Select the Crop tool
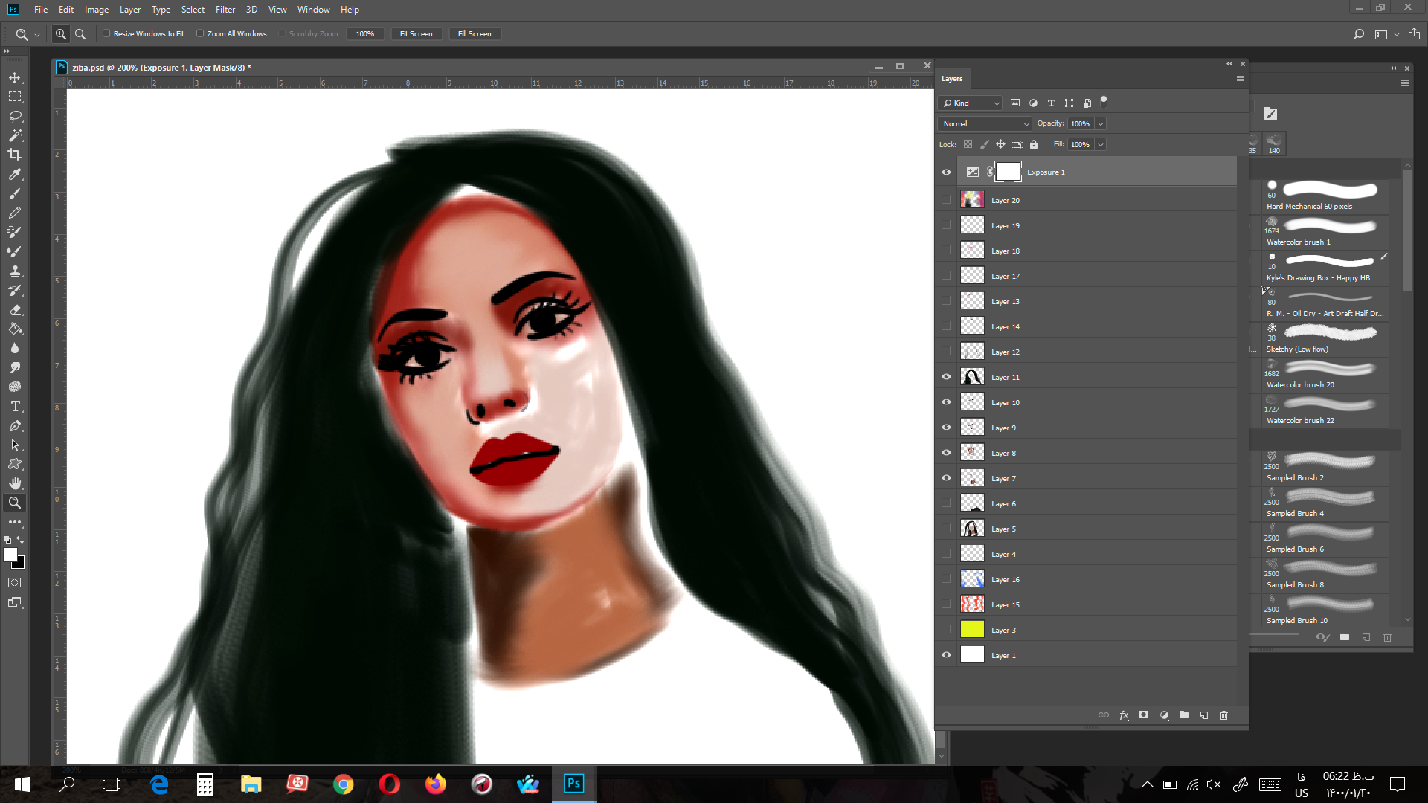This screenshot has width=1428, height=803. pyautogui.click(x=15, y=155)
